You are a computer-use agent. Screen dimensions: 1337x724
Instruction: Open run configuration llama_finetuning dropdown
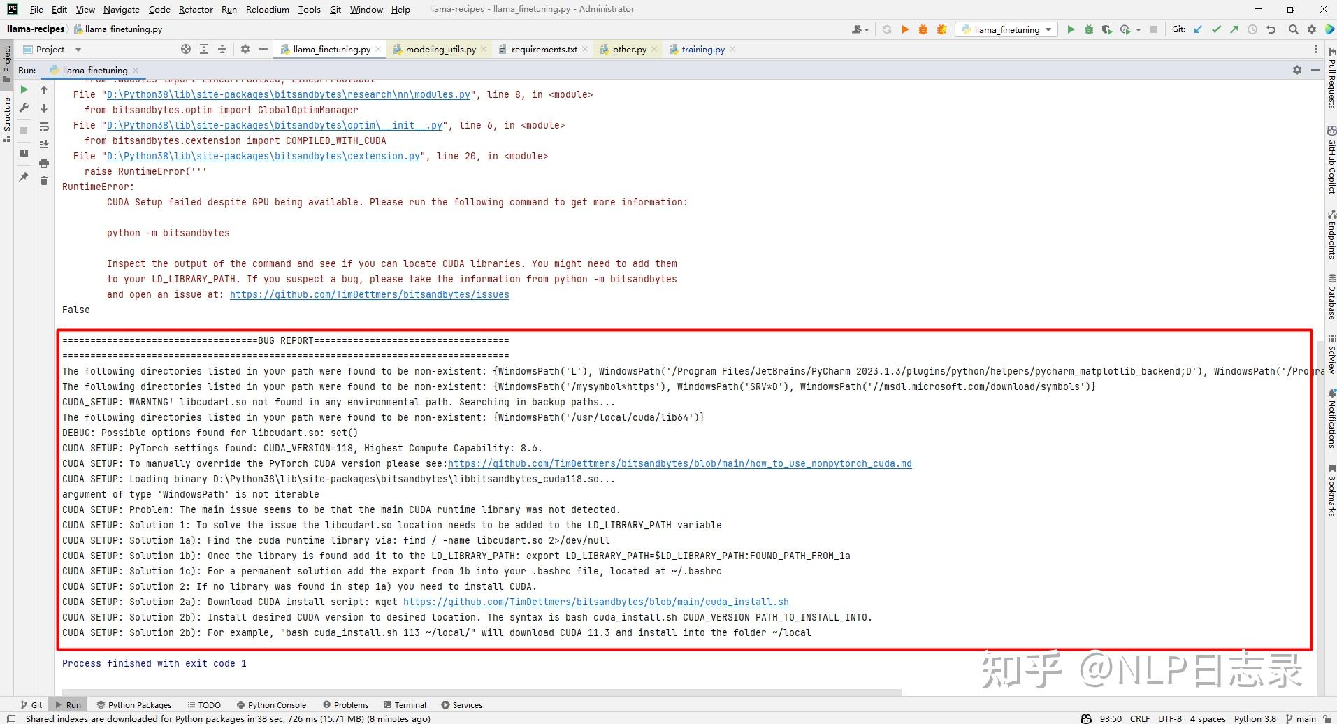tap(1005, 29)
